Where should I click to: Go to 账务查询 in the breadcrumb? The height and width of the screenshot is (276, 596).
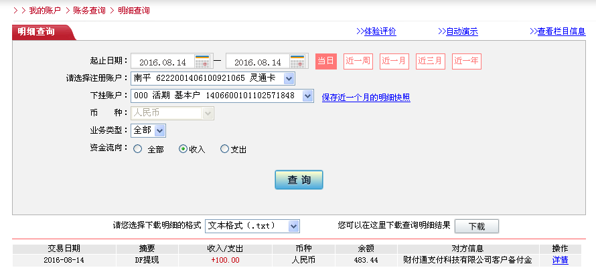point(89,11)
